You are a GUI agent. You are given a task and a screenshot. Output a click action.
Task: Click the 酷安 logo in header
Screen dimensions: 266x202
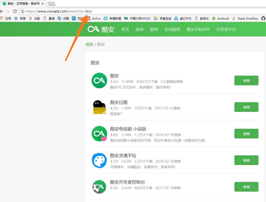(101, 29)
